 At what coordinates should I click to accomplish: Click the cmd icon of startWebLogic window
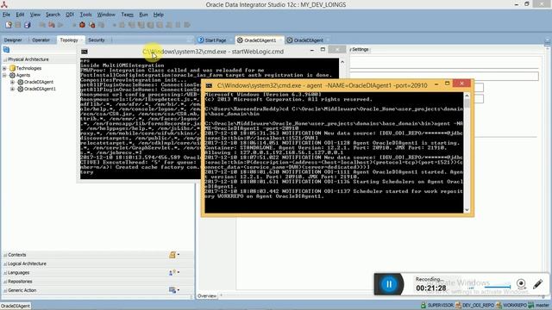pyautogui.click(x=85, y=52)
